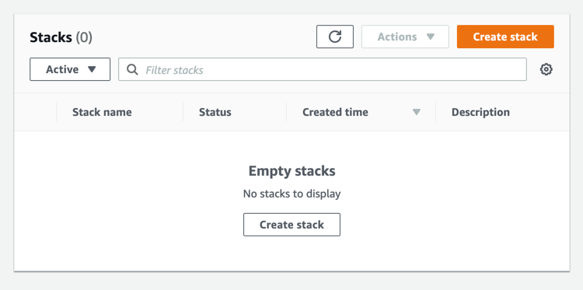Expand the Active status filter dropdown

click(70, 69)
